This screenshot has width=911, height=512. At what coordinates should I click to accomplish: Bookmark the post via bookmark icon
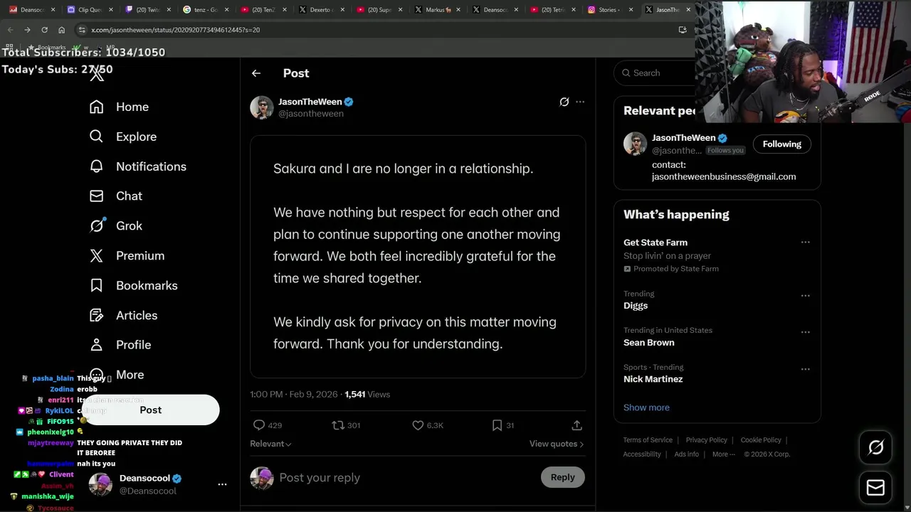pos(497,425)
